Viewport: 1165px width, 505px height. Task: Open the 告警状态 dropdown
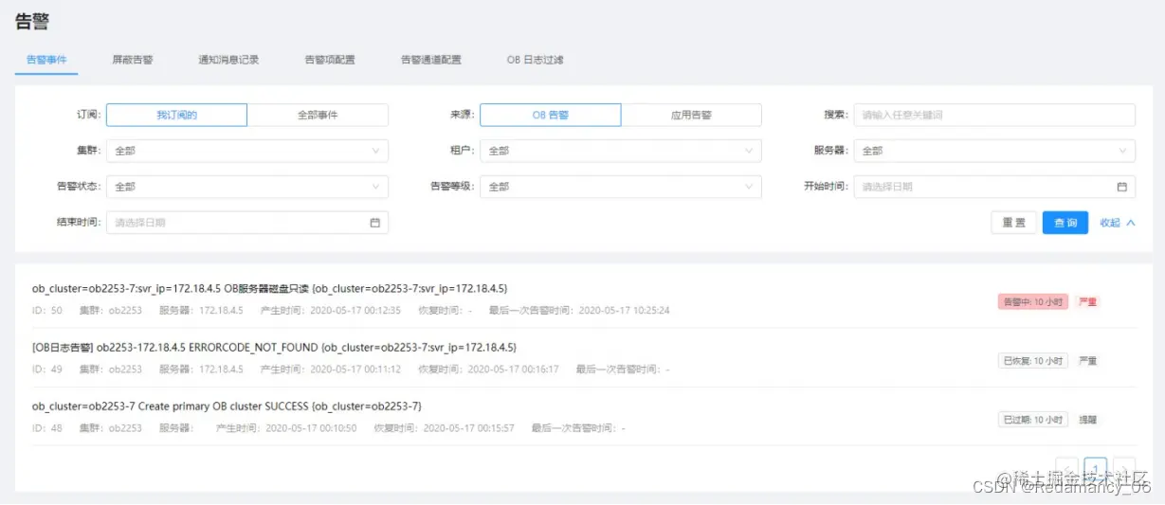(x=247, y=187)
